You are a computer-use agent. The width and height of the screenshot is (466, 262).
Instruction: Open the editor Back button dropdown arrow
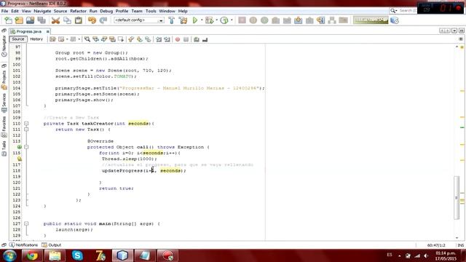(67, 39)
